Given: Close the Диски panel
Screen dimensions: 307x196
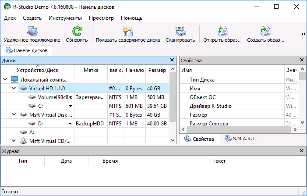Looking at the screenshot, I should pyautogui.click(x=172, y=60).
